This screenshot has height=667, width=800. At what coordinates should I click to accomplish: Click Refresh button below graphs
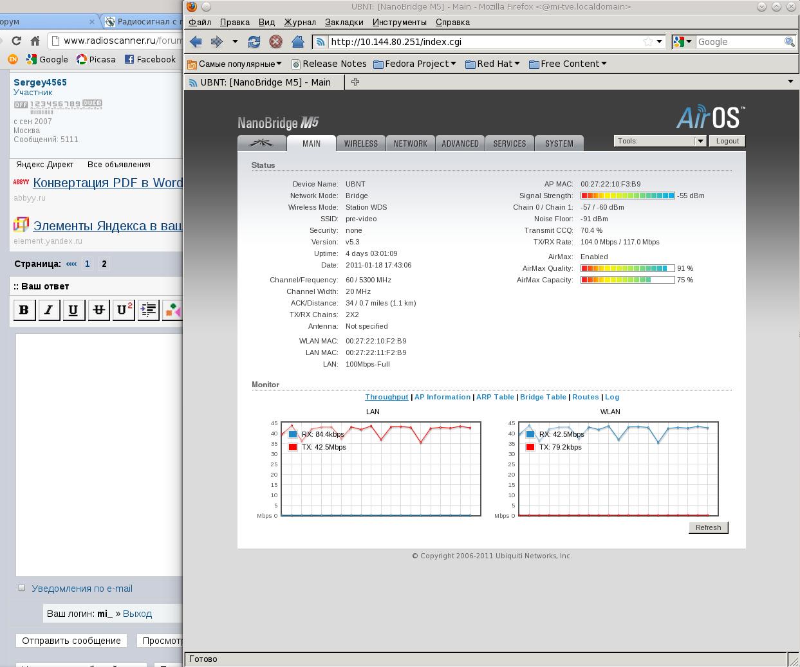point(708,527)
